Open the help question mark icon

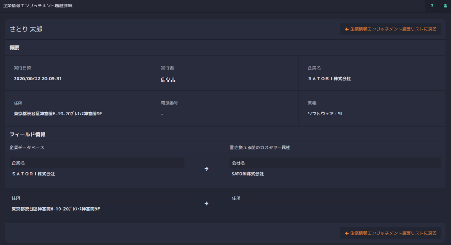432,6
